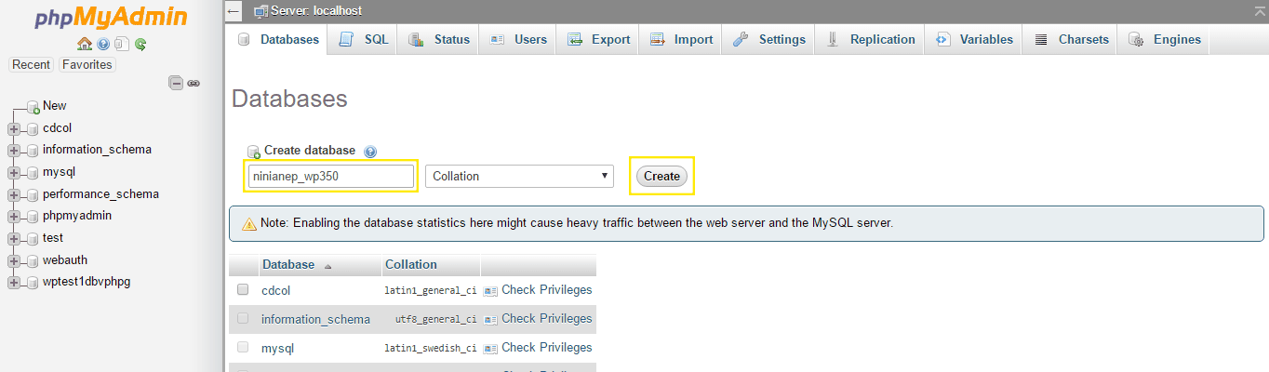Open information_schema link in the databases table
1269x372 pixels.
tap(315, 319)
